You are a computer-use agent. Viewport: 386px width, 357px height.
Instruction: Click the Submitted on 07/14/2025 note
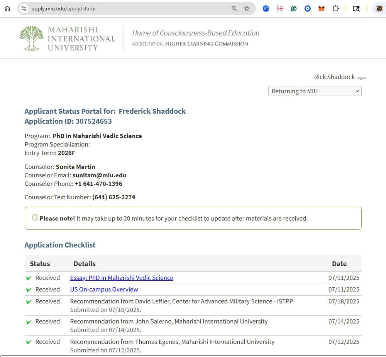(x=106, y=330)
